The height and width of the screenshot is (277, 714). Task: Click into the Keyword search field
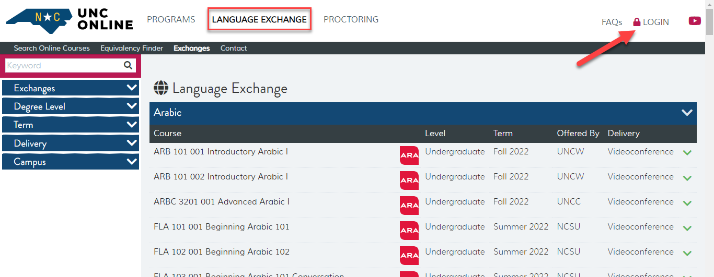coord(63,65)
